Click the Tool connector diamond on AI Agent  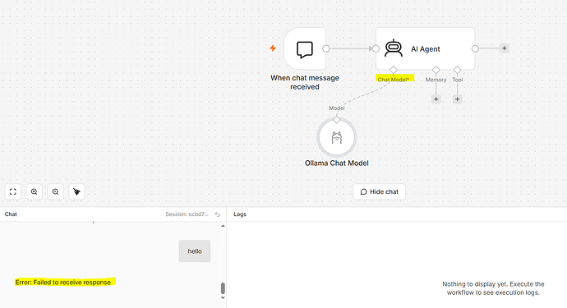(458, 70)
